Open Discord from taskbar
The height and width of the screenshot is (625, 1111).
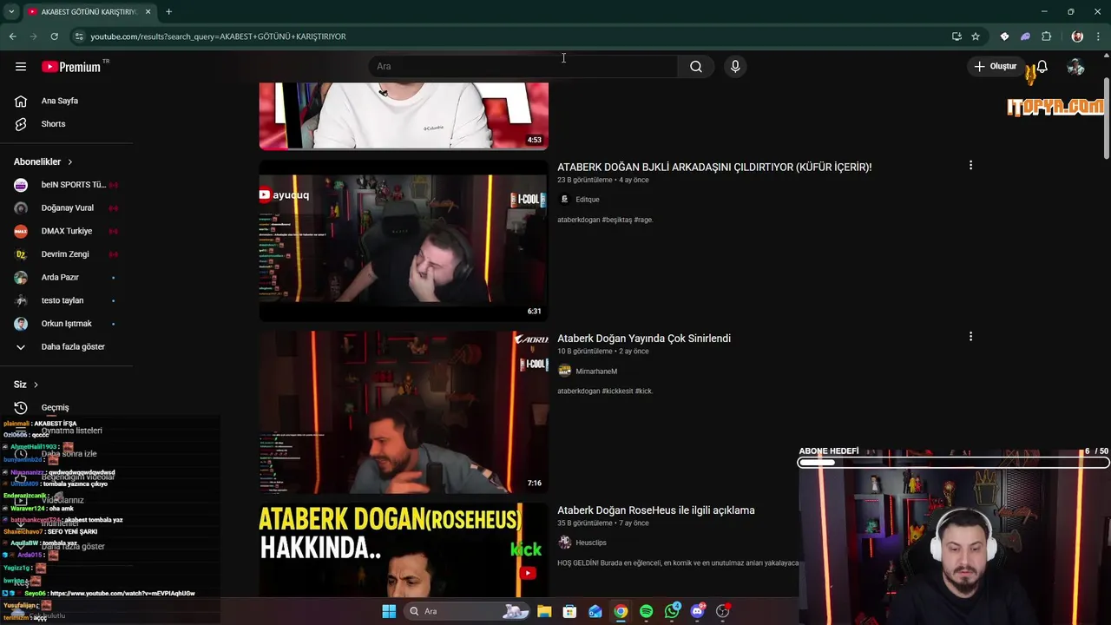pos(697,611)
